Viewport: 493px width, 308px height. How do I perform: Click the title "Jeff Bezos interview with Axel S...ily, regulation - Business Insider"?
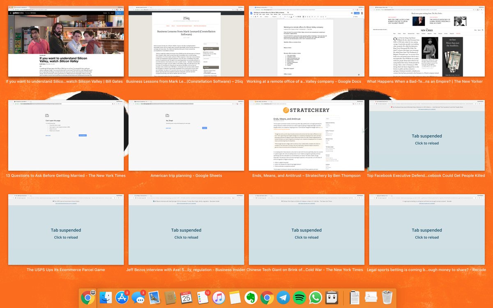[x=186, y=270]
